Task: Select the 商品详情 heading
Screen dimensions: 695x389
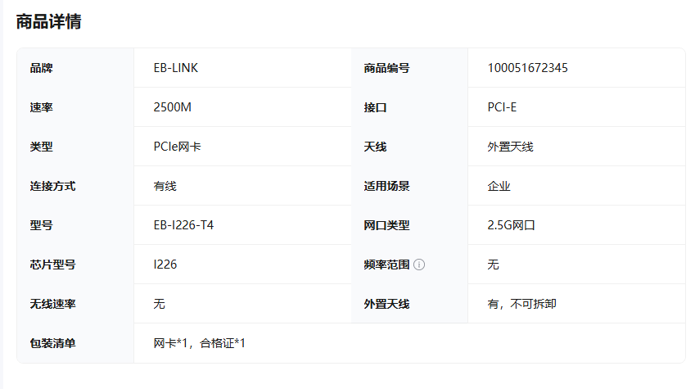Action: pos(49,21)
